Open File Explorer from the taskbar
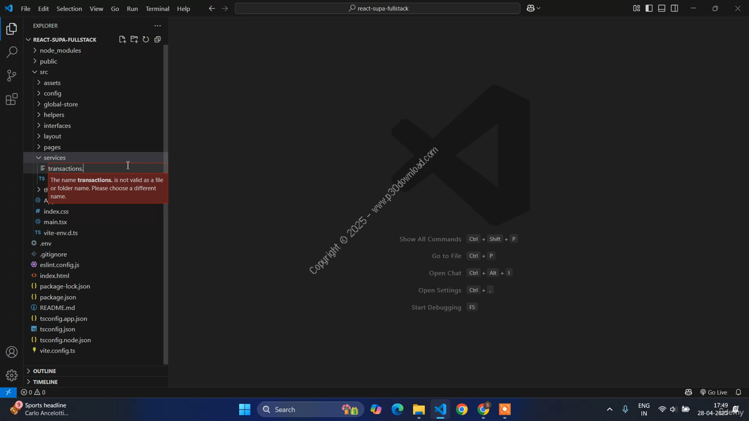Viewport: 749px width, 421px height. (x=418, y=409)
